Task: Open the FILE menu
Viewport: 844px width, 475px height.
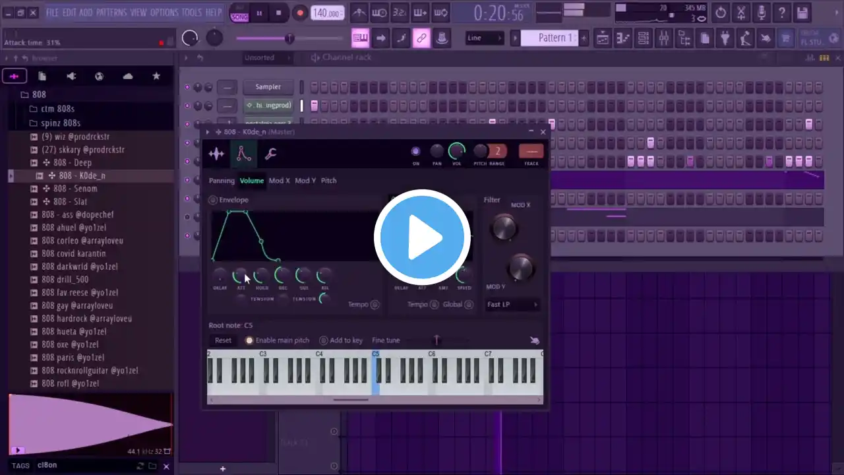Action: (52, 13)
